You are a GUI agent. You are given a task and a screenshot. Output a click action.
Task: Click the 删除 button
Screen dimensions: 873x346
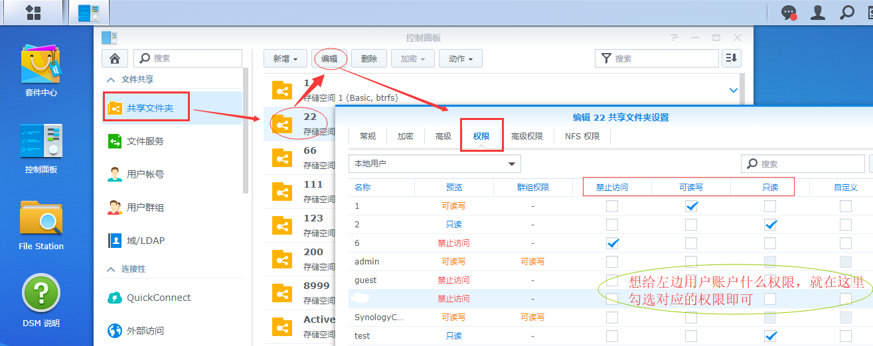369,58
